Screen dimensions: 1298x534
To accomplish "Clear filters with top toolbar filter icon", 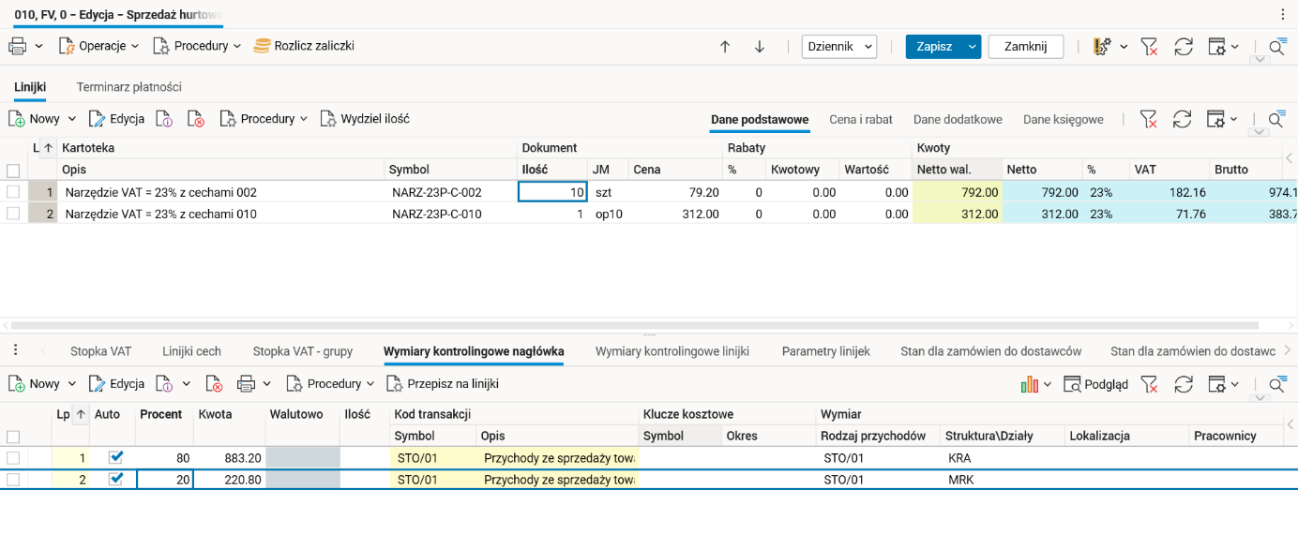I will point(1149,47).
